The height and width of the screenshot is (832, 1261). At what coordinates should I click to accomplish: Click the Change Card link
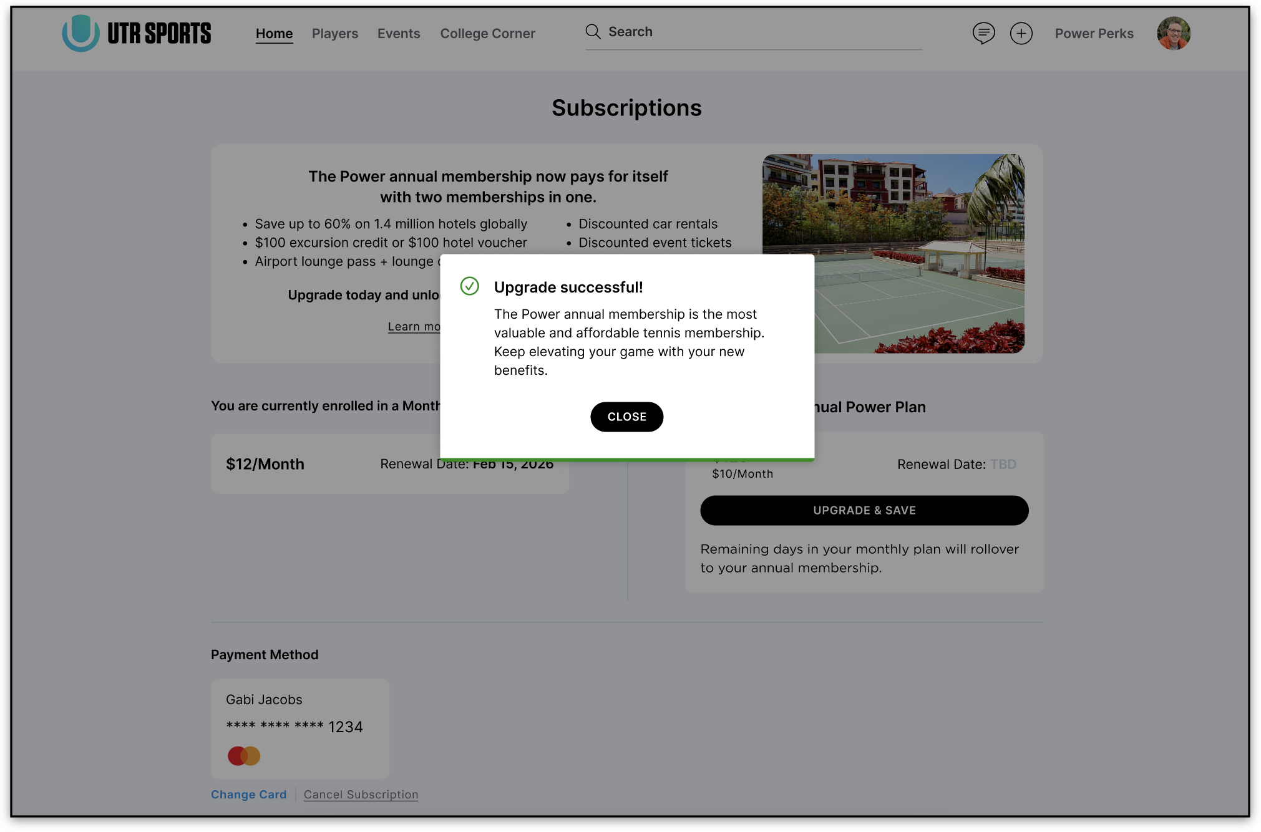point(248,795)
